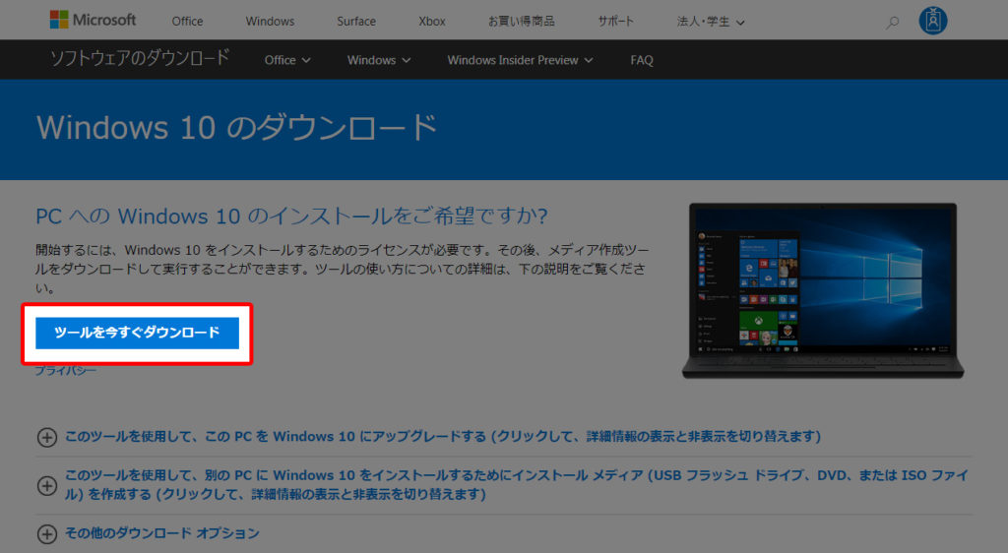1008x553 pixels.
Task: Open the 法人・学生 dropdown menu
Action: tap(711, 22)
